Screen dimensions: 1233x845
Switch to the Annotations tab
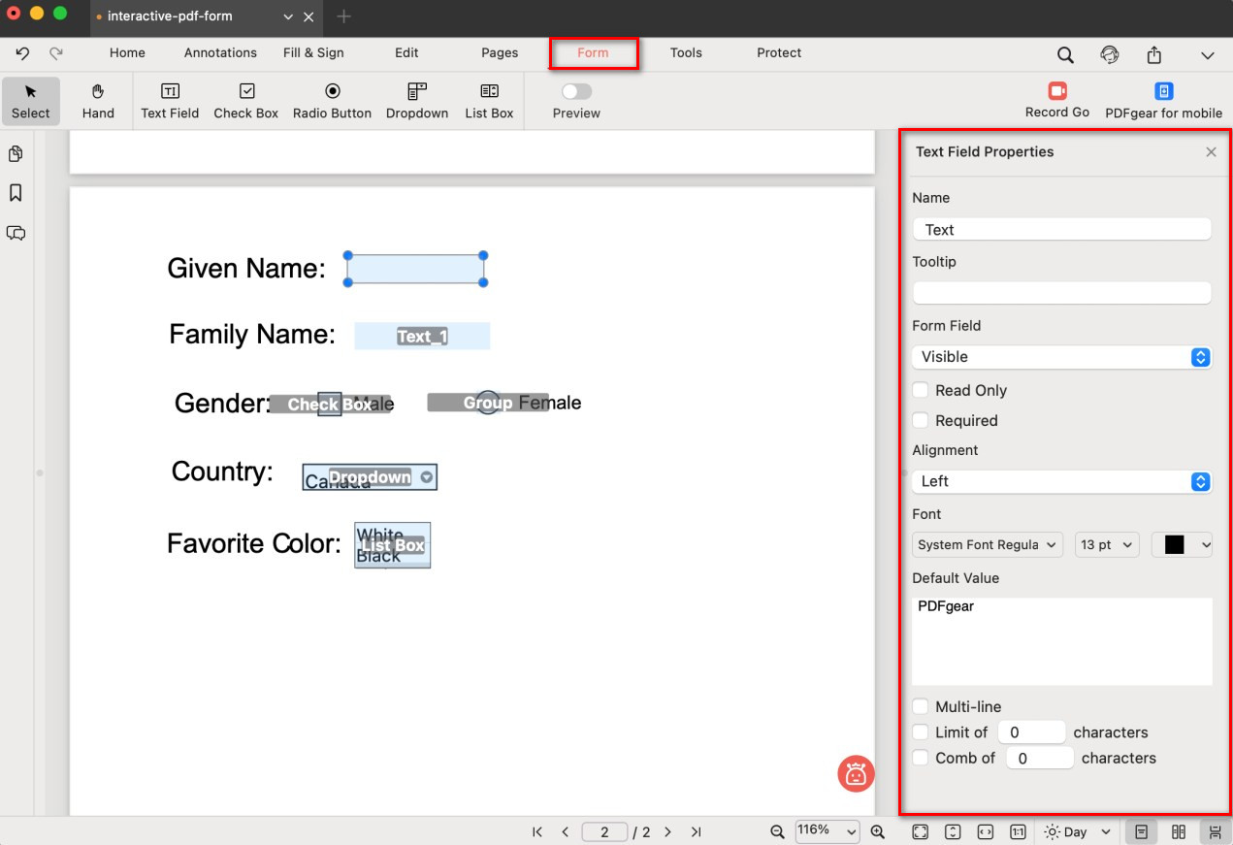coord(220,53)
